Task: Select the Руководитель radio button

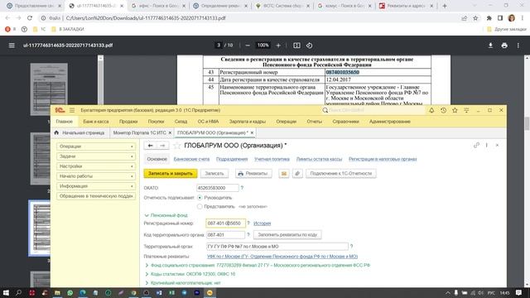Action: pyautogui.click(x=200, y=198)
